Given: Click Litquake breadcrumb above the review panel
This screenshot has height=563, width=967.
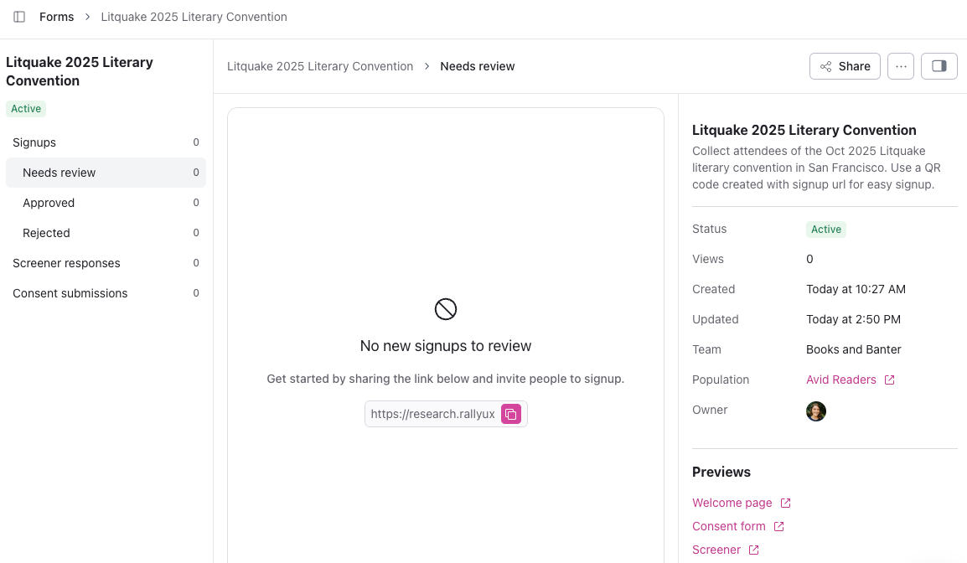Looking at the screenshot, I should coord(320,66).
